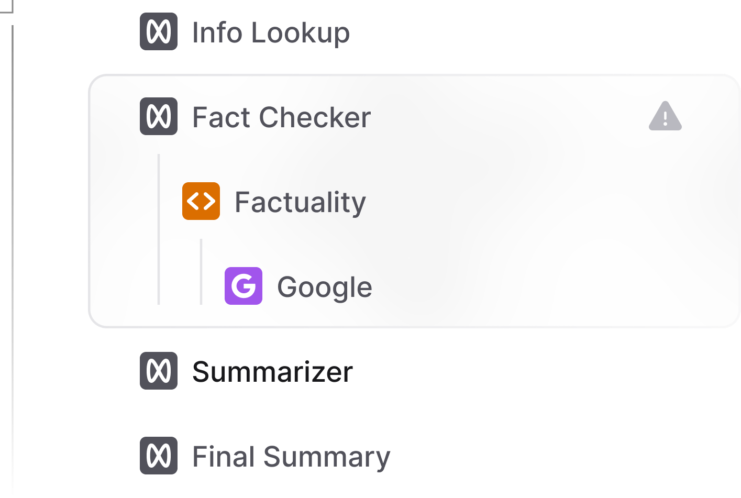The width and height of the screenshot is (741, 498).
Task: Select the Fact Checker label
Action: [x=282, y=117]
